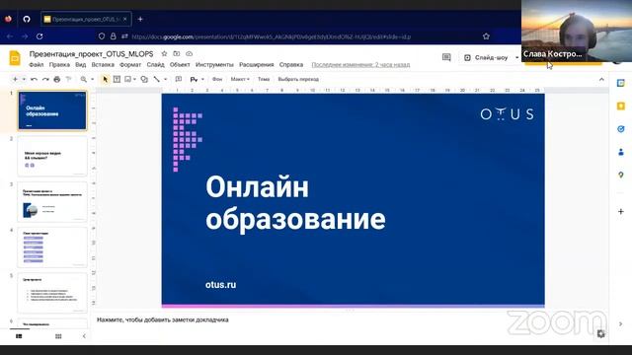Click the move to folder icon
Viewport: 632px width, 355px height.
(177, 53)
